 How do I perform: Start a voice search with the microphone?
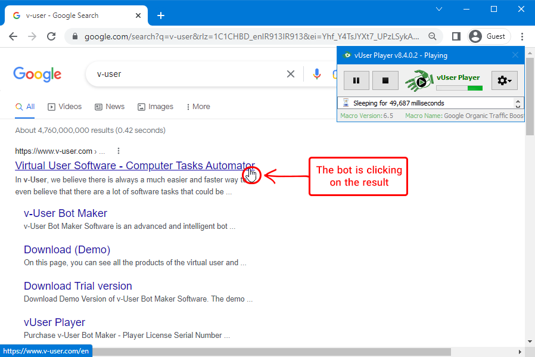[317, 74]
